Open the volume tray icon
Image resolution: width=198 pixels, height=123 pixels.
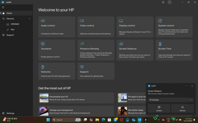[177, 120]
